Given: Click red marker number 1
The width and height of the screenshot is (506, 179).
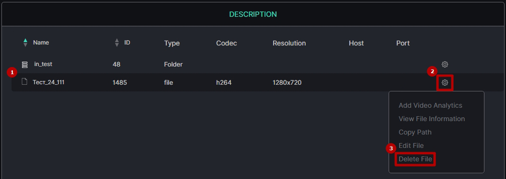Looking at the screenshot, I should pyautogui.click(x=12, y=73).
